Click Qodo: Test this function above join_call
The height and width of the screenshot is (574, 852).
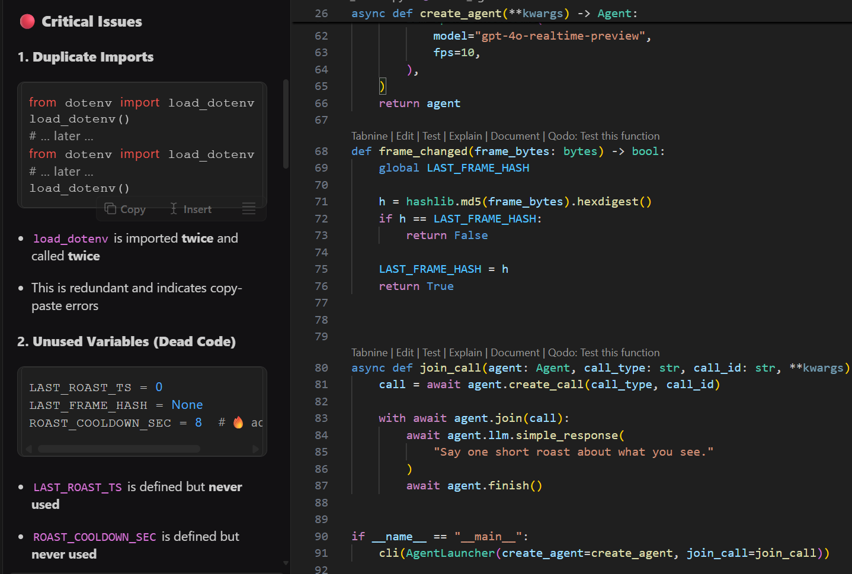pos(604,353)
